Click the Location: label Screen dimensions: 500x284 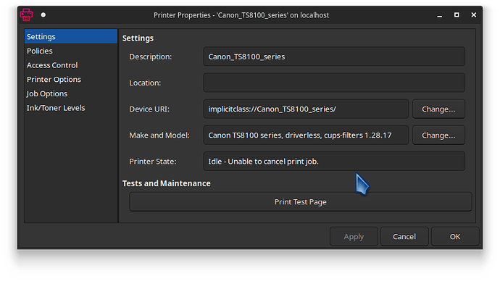(145, 83)
